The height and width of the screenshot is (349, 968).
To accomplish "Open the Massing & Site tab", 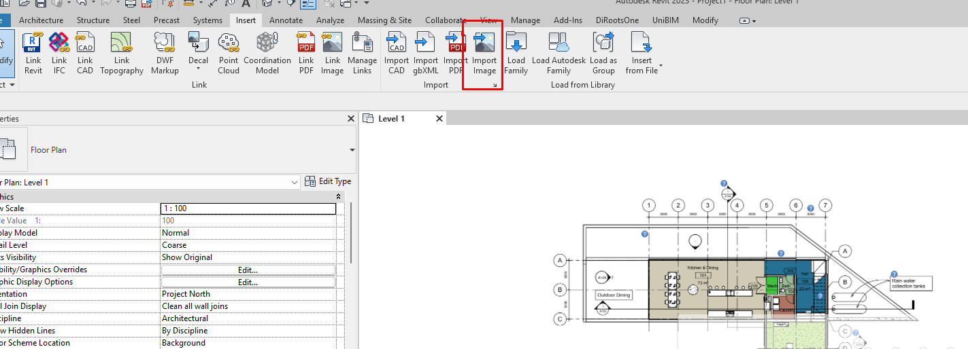I will (384, 20).
